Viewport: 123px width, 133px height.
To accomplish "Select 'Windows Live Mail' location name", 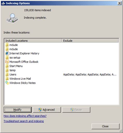I will tap(20, 79).
